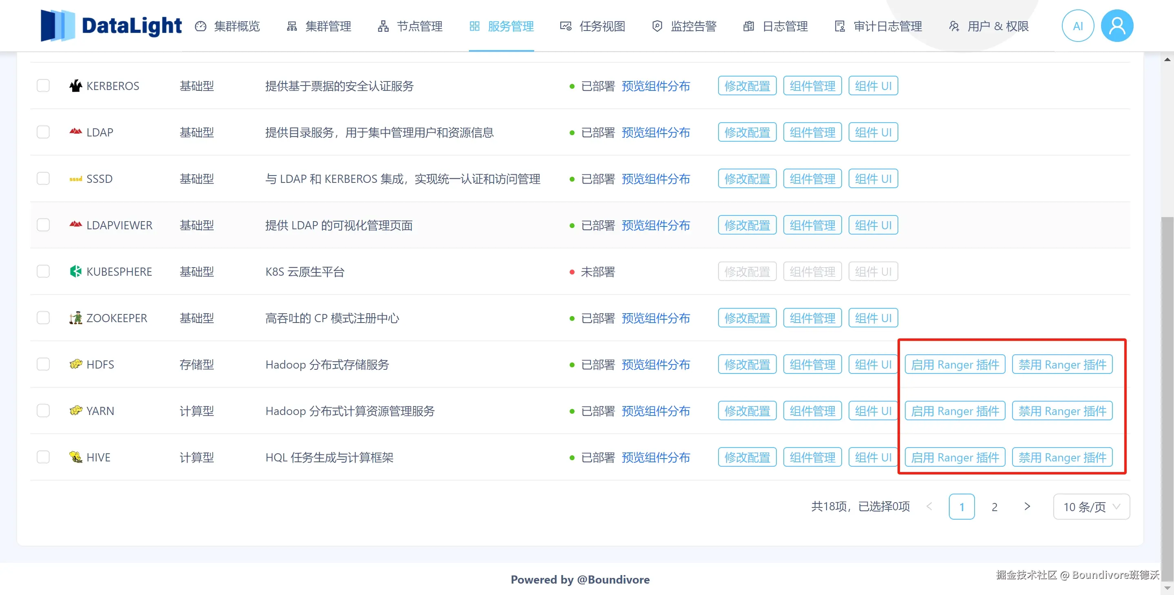Go to page 2
This screenshot has width=1174, height=595.
(995, 507)
